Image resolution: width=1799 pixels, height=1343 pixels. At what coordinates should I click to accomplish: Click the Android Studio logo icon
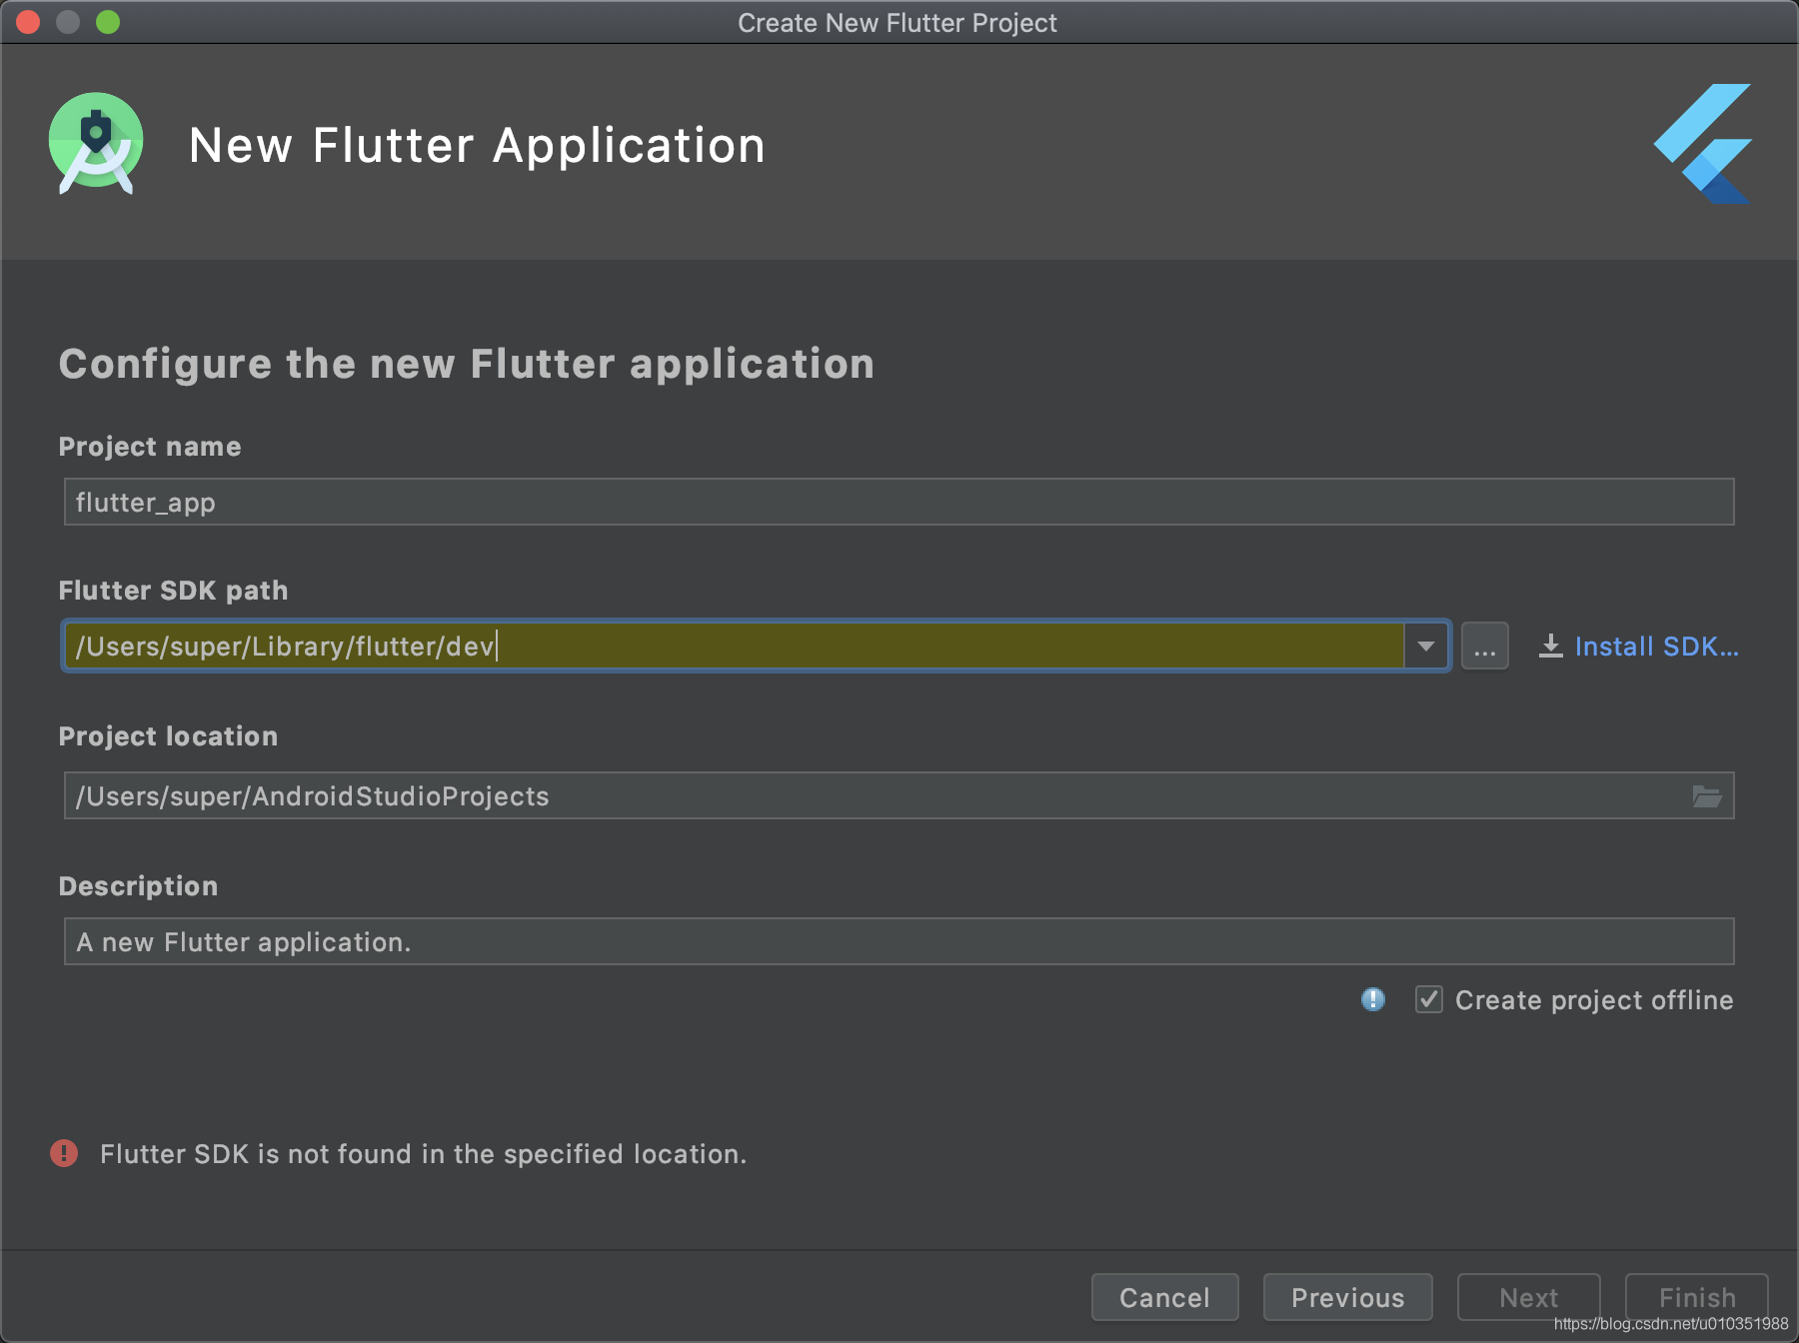(96, 144)
